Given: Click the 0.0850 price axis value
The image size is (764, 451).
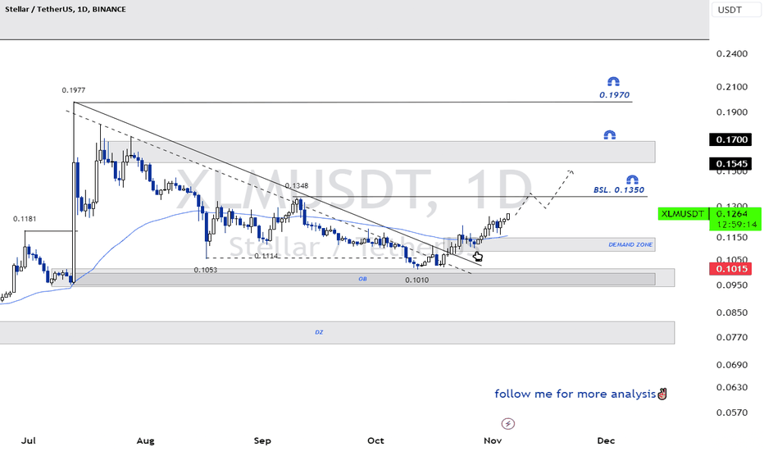Looking at the screenshot, I should point(732,312).
